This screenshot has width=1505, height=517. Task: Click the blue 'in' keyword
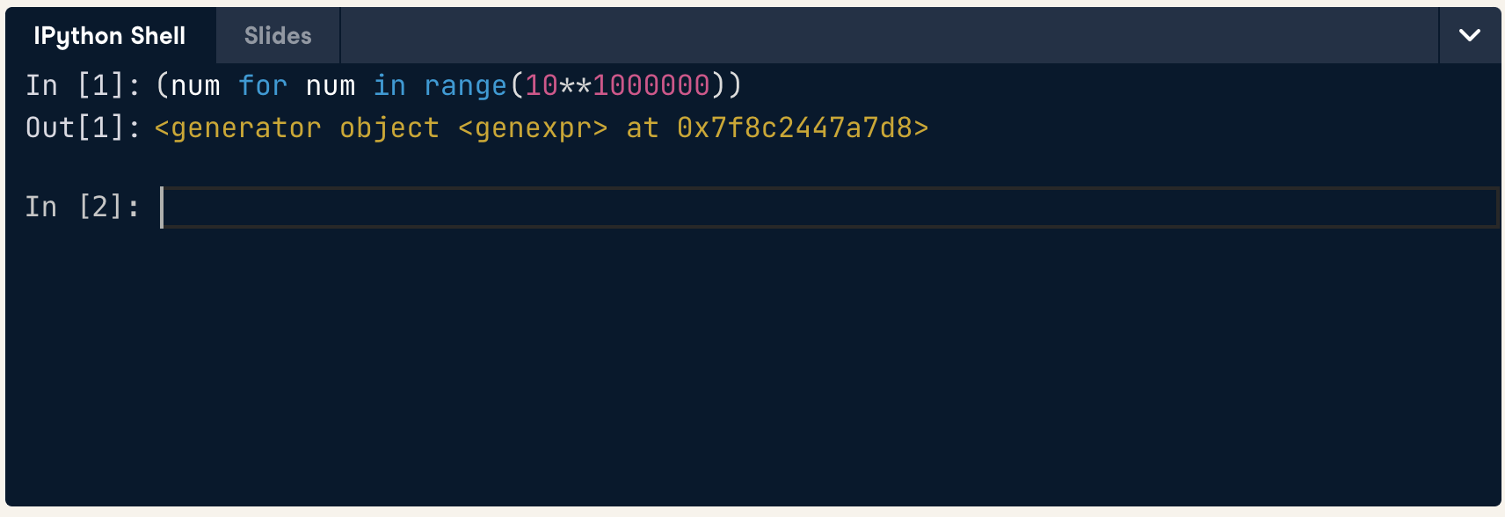389,85
